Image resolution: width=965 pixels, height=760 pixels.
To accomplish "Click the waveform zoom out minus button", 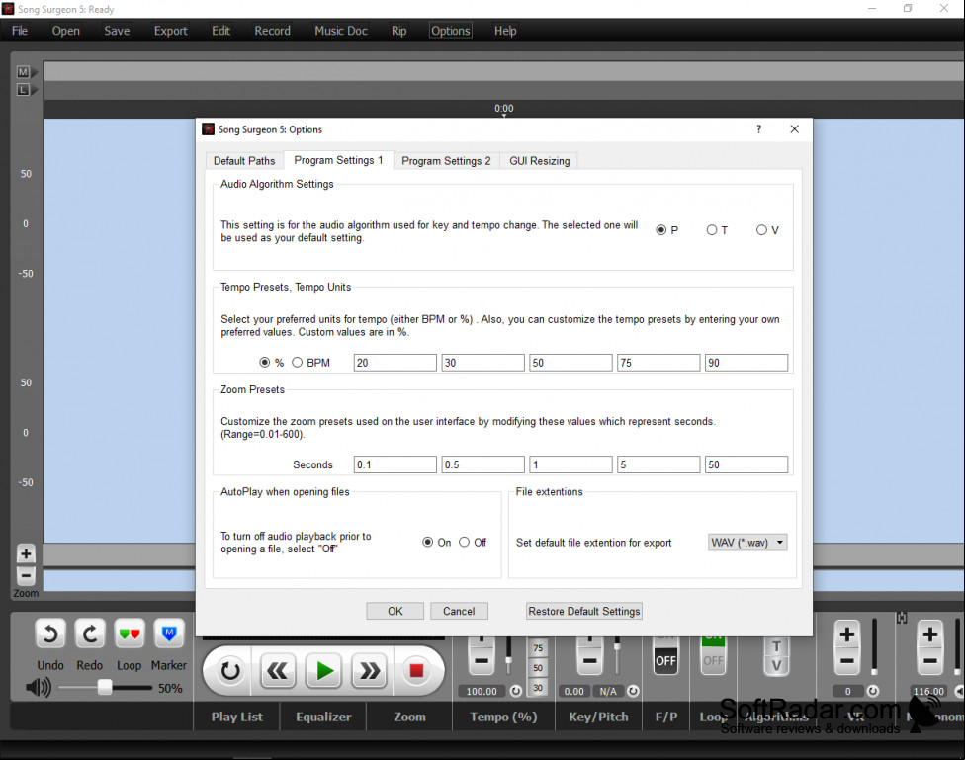I will coord(26,576).
